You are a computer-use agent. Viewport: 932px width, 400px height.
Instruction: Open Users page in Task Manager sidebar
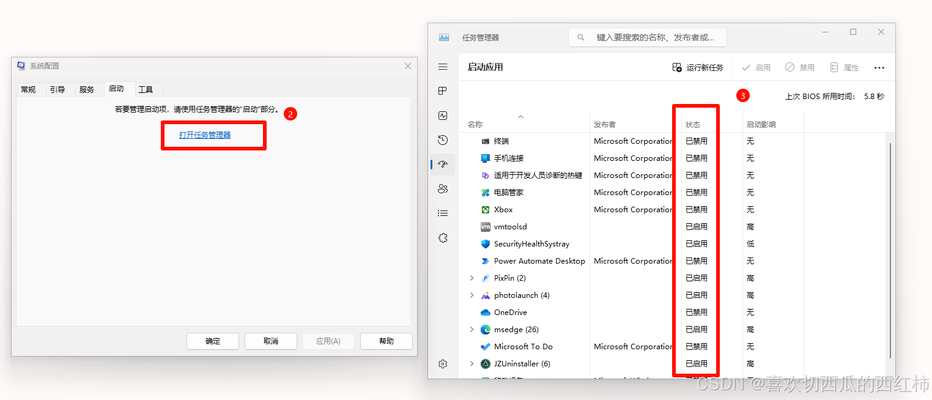pos(443,189)
